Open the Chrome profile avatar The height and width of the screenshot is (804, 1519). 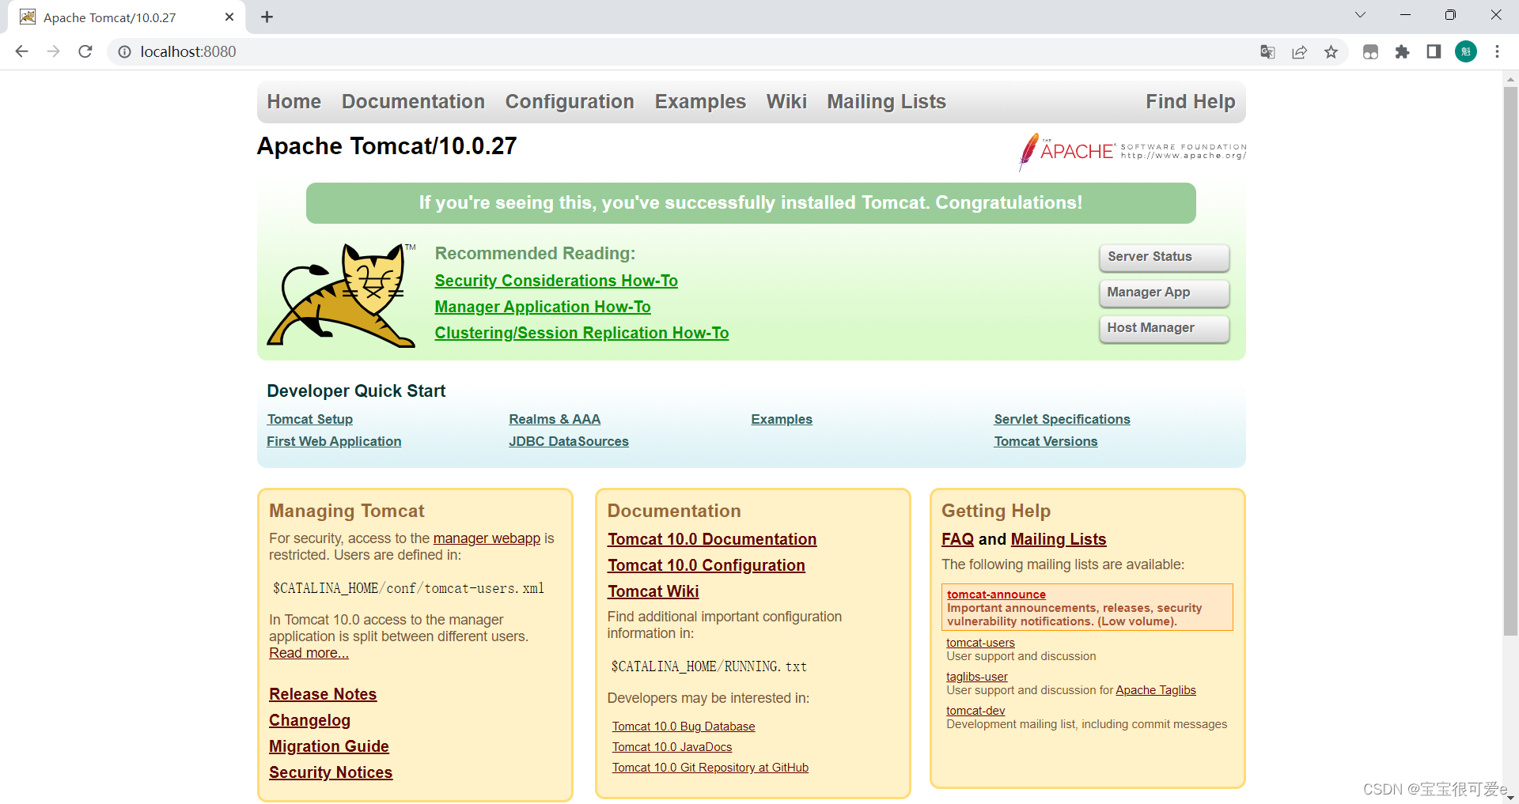point(1466,51)
